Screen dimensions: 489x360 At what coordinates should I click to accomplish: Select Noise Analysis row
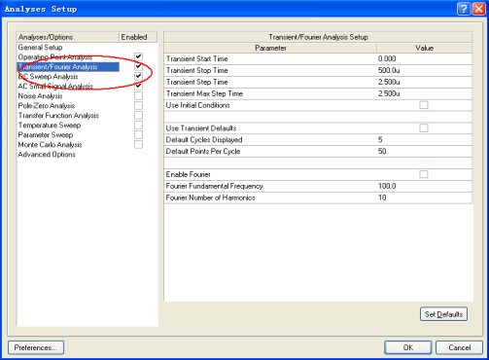(40, 96)
